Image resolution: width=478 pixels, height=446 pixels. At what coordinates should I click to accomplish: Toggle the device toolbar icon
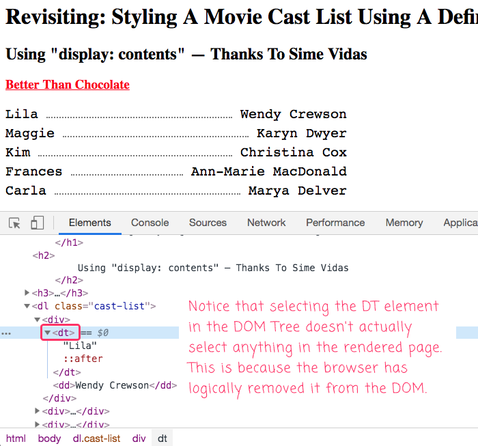[37, 223]
